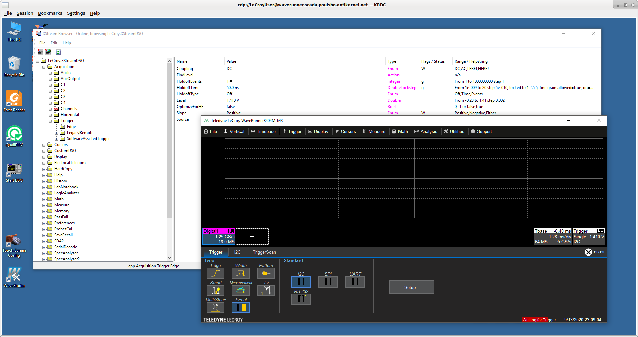The width and height of the screenshot is (638, 337).
Task: Click the Setup... button
Action: click(412, 287)
